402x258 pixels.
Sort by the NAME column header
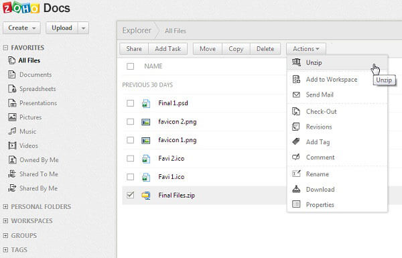153,66
